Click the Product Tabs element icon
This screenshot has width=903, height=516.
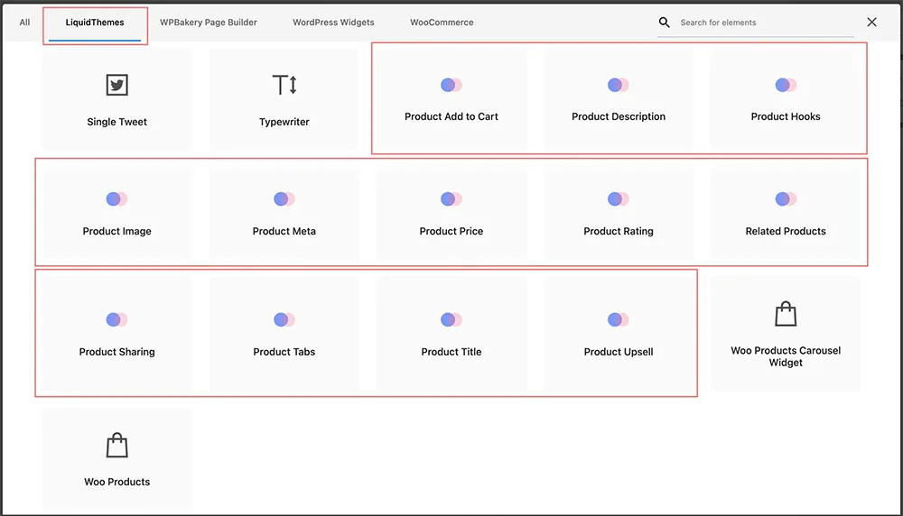click(284, 319)
